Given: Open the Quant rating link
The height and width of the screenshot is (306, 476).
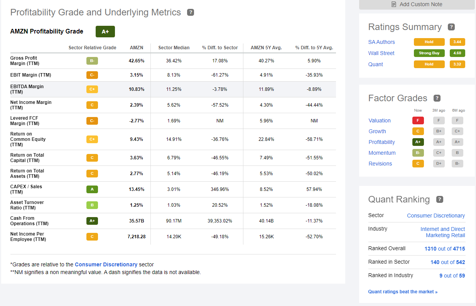Looking at the screenshot, I should 376,64.
